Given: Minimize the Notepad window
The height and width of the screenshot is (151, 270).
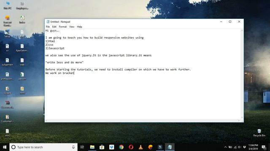Looking at the screenshot, I should [221, 21].
